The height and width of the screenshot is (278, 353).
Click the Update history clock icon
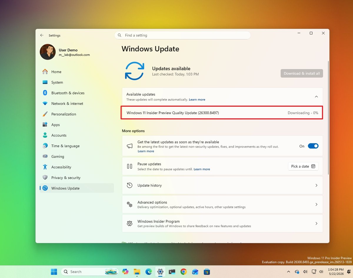(x=129, y=185)
